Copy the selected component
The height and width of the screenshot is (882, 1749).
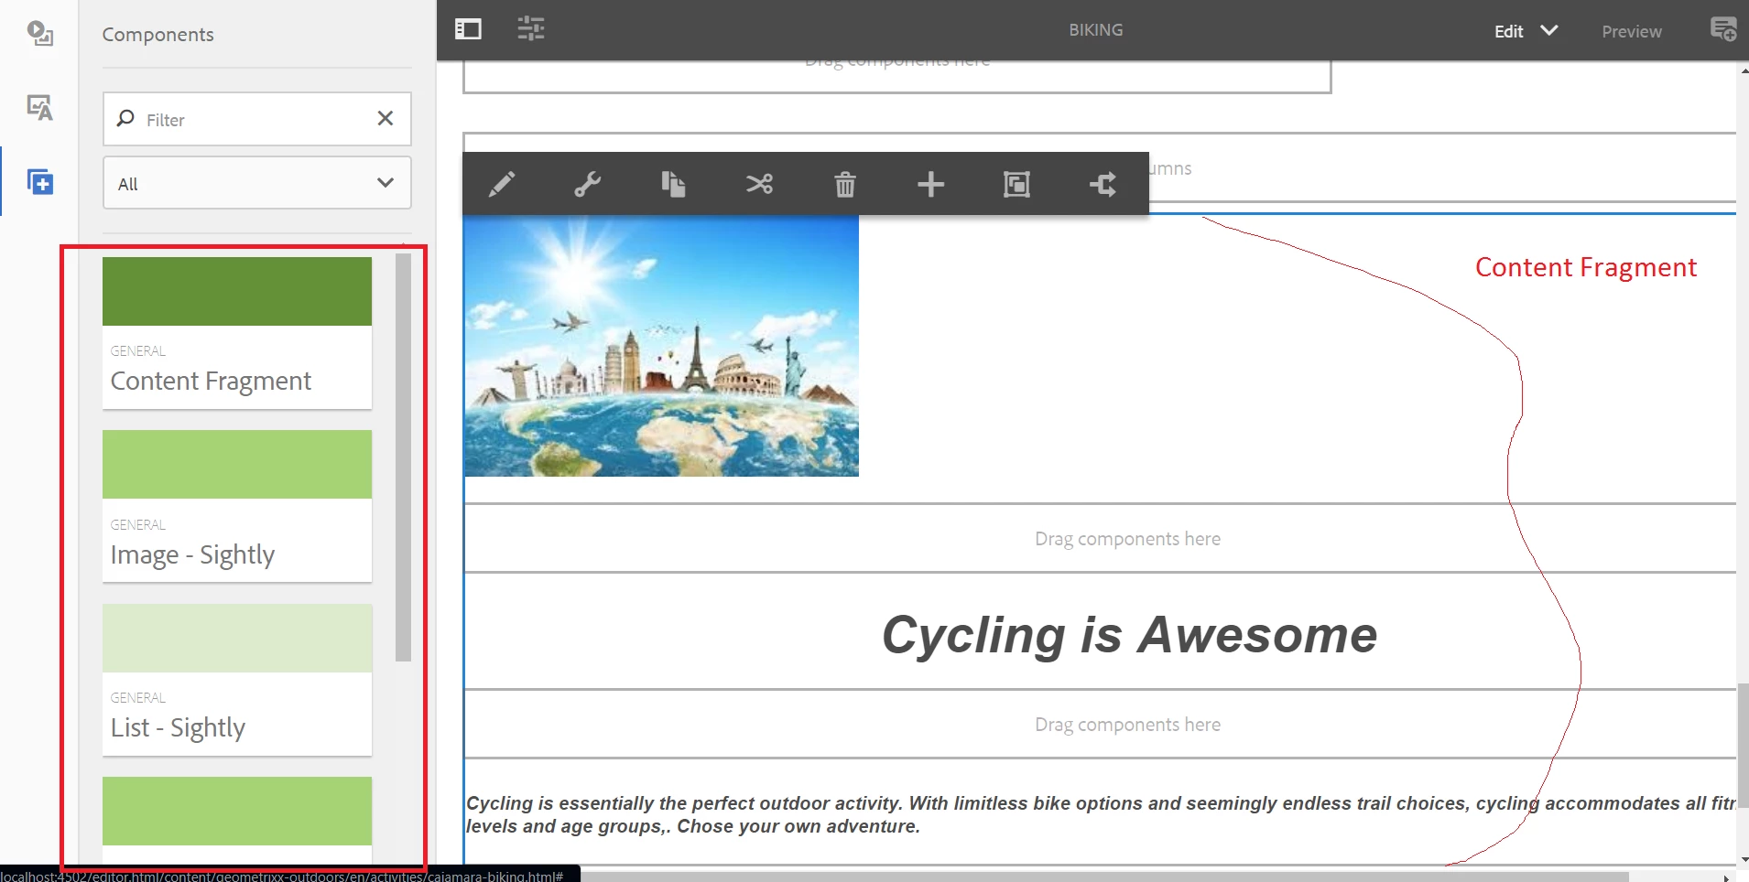coord(674,184)
